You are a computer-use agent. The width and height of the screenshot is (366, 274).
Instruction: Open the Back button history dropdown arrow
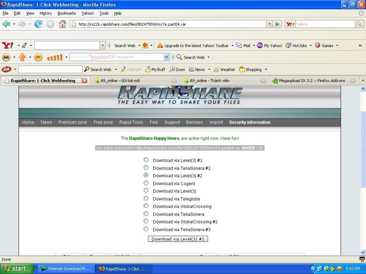click(14, 24)
